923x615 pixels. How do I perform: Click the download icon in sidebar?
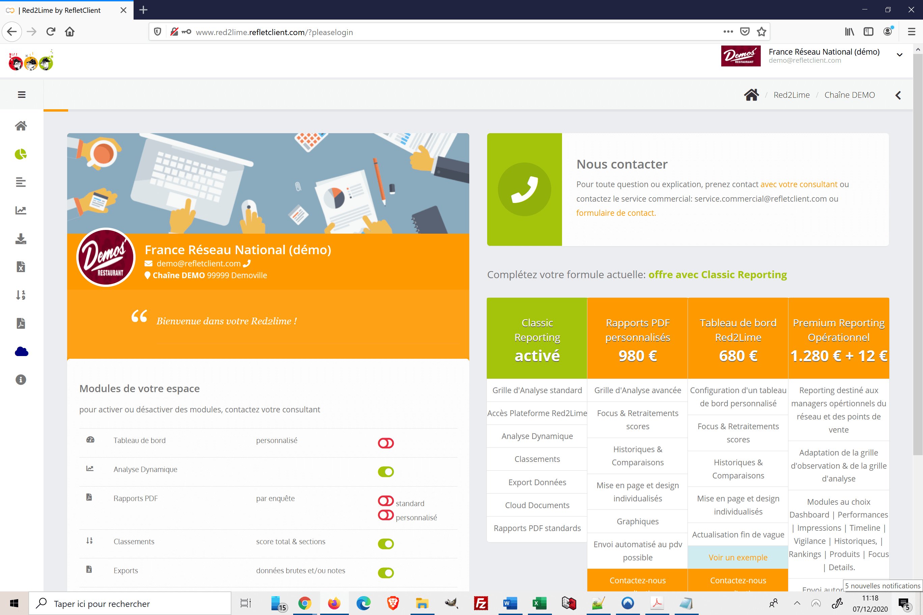pos(21,239)
